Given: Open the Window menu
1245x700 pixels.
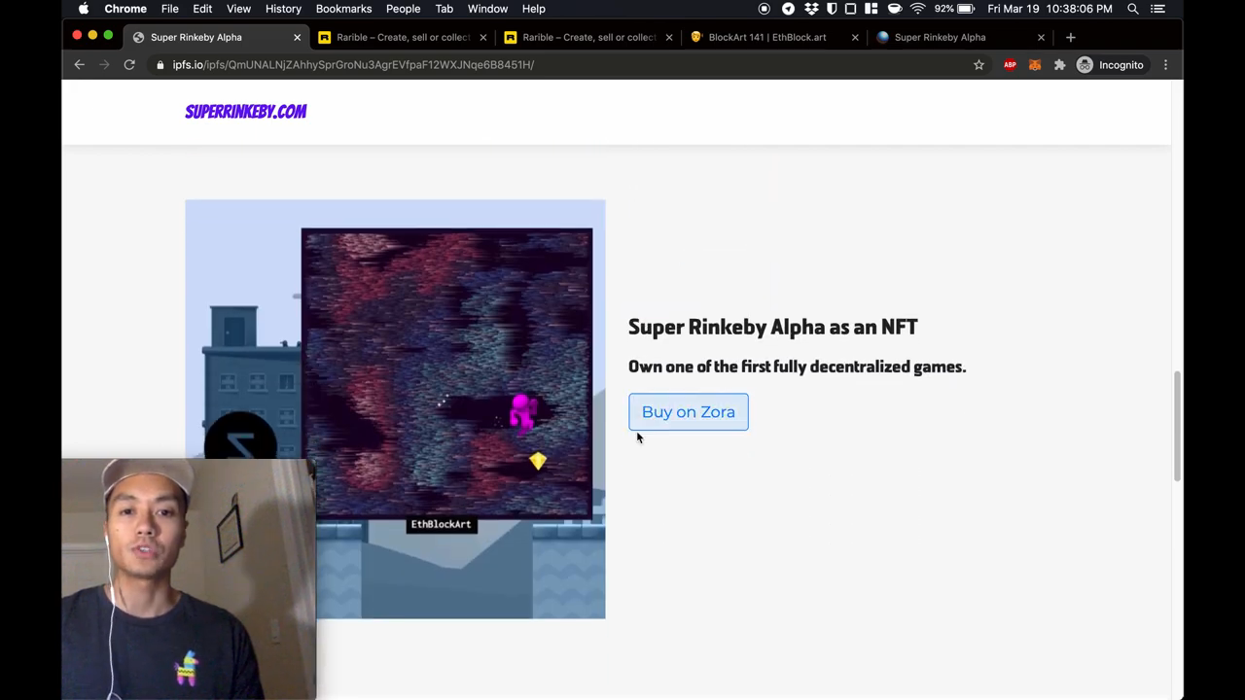Looking at the screenshot, I should point(487,9).
